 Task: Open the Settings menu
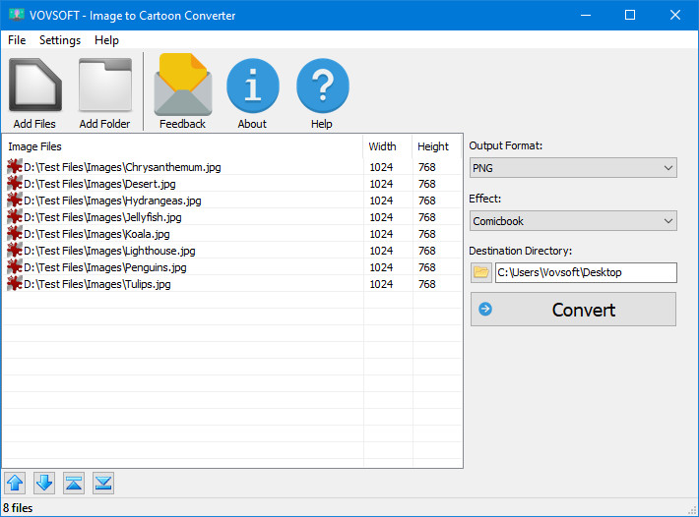pyautogui.click(x=60, y=40)
